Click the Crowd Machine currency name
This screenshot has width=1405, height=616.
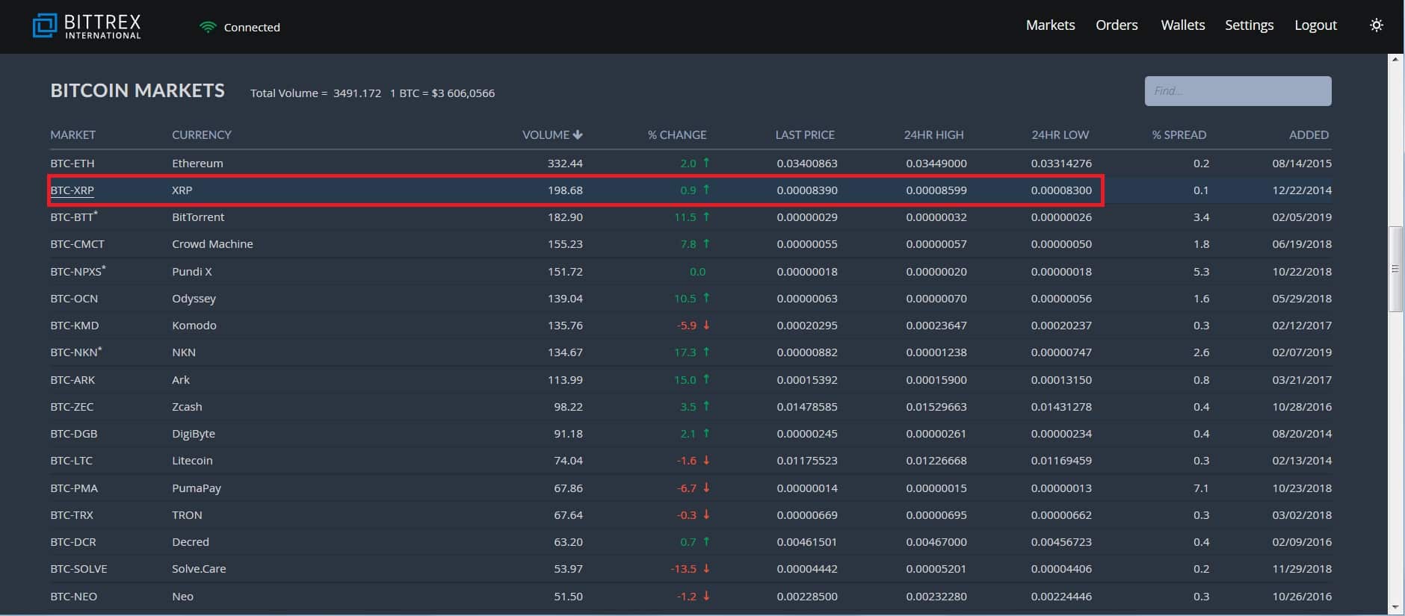[x=212, y=244]
